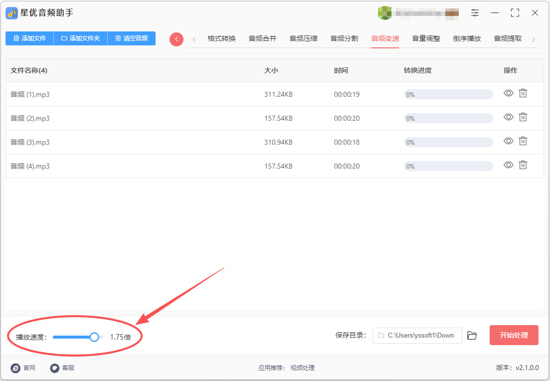Click the 大小 column header
Viewport: 550px width, 381px height.
[x=271, y=70]
